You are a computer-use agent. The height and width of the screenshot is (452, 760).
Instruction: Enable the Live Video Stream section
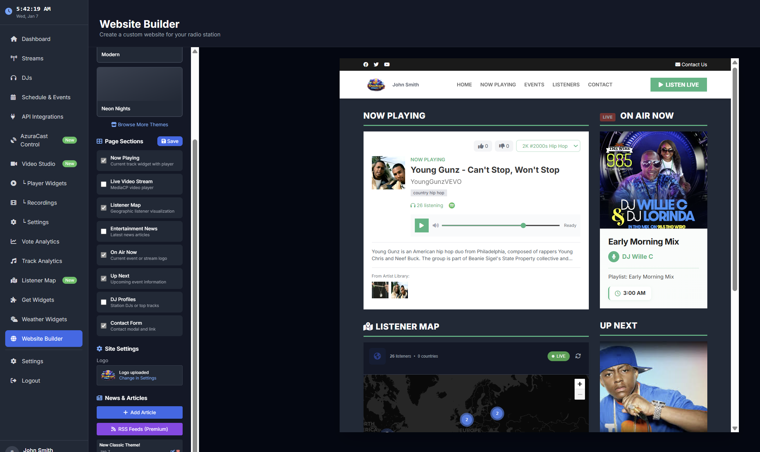(104, 184)
